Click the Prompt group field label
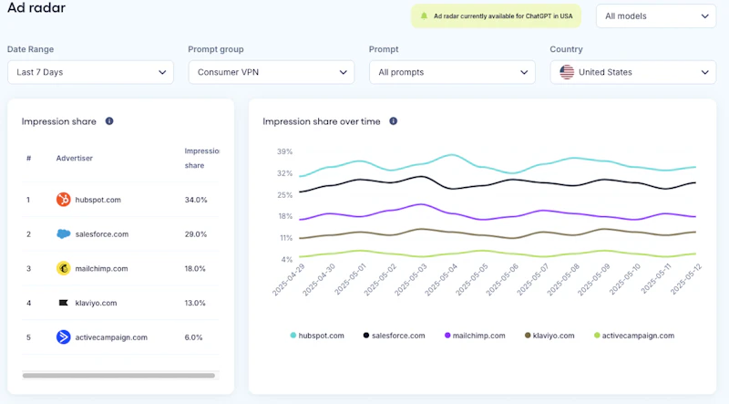 click(216, 49)
